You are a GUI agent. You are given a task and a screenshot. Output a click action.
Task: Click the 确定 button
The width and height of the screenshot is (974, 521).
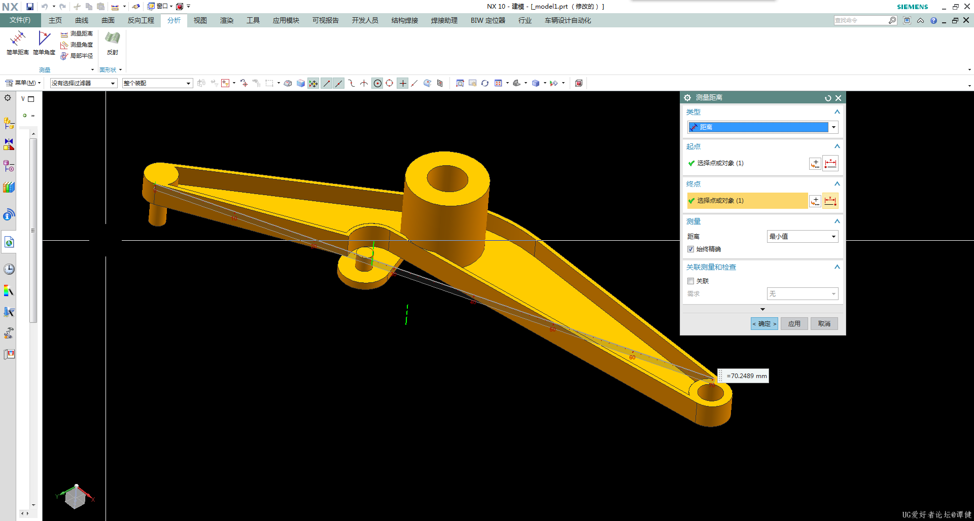point(764,324)
